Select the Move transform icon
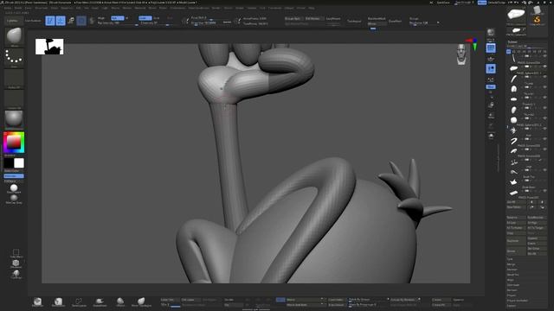 click(x=71, y=21)
